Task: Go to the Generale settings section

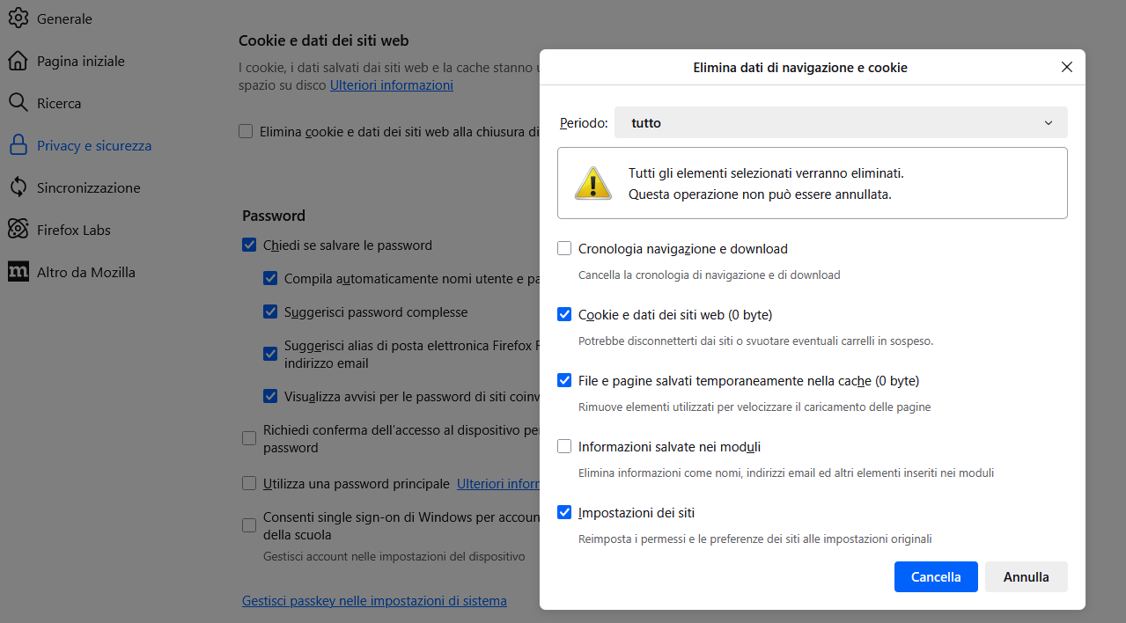Action: tap(64, 19)
